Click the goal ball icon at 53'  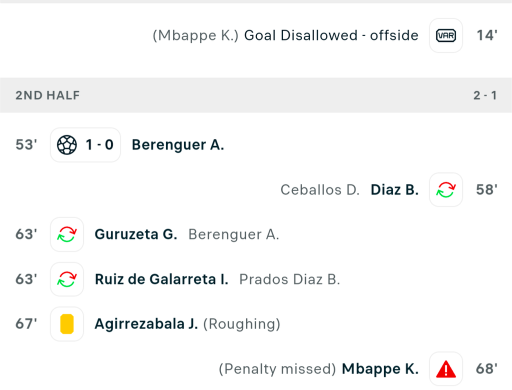click(67, 145)
